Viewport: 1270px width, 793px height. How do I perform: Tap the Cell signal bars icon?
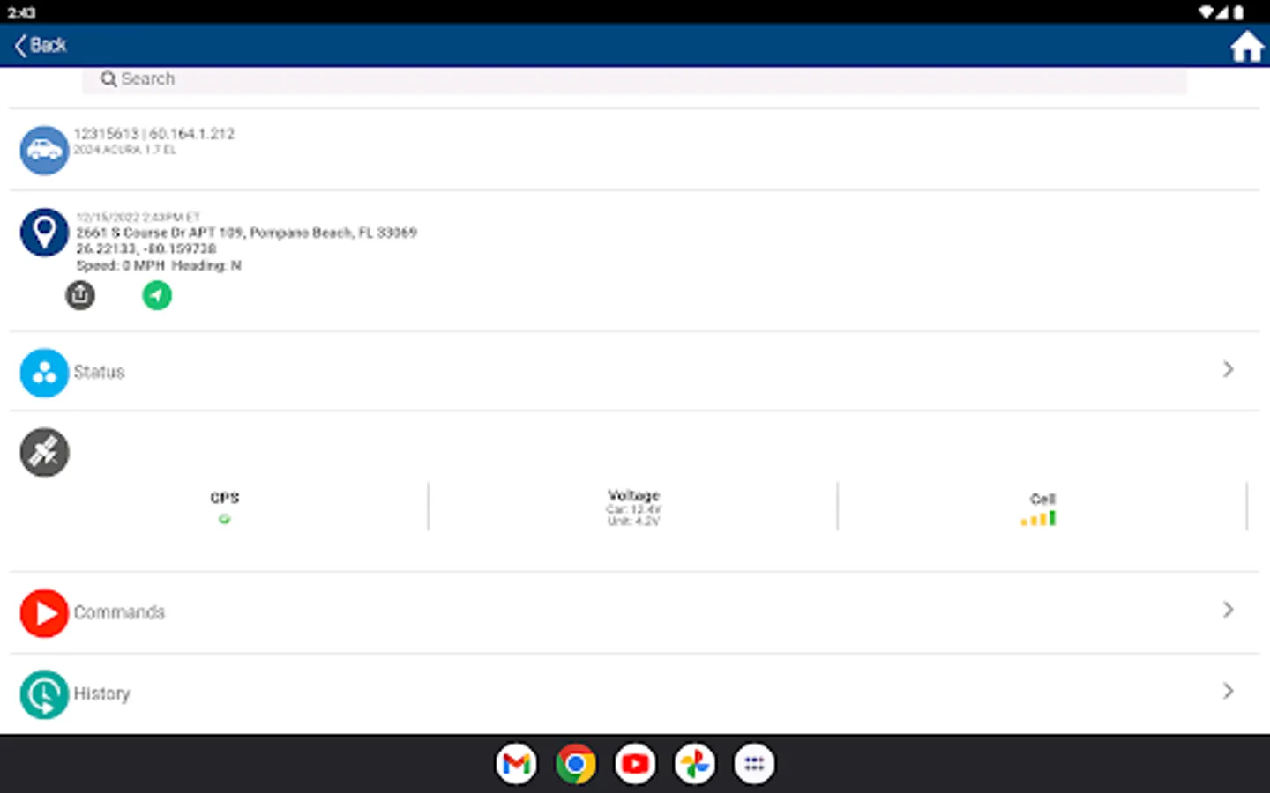[x=1038, y=518]
